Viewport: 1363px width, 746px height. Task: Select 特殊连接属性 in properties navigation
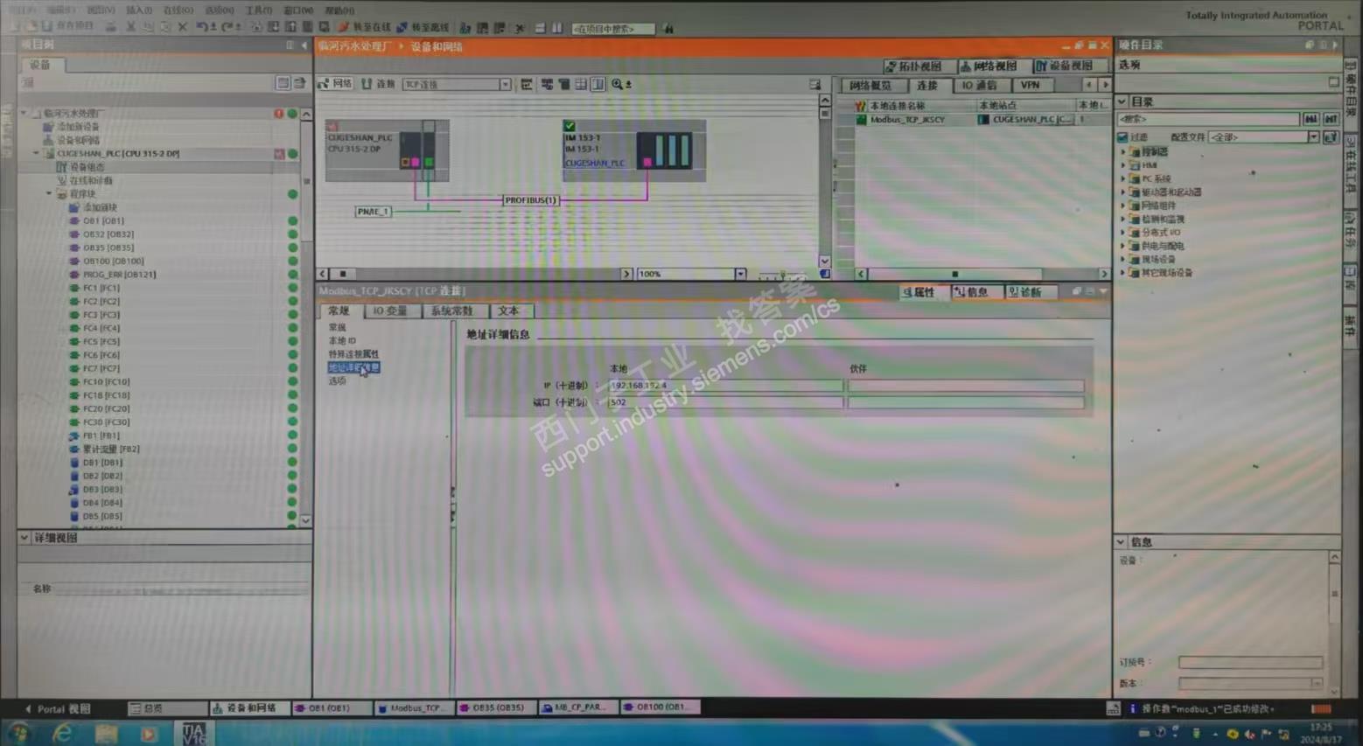[353, 354]
